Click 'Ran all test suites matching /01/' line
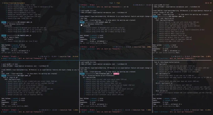This screenshot has height=115, width=213. pyautogui.click(x=15, y=52)
